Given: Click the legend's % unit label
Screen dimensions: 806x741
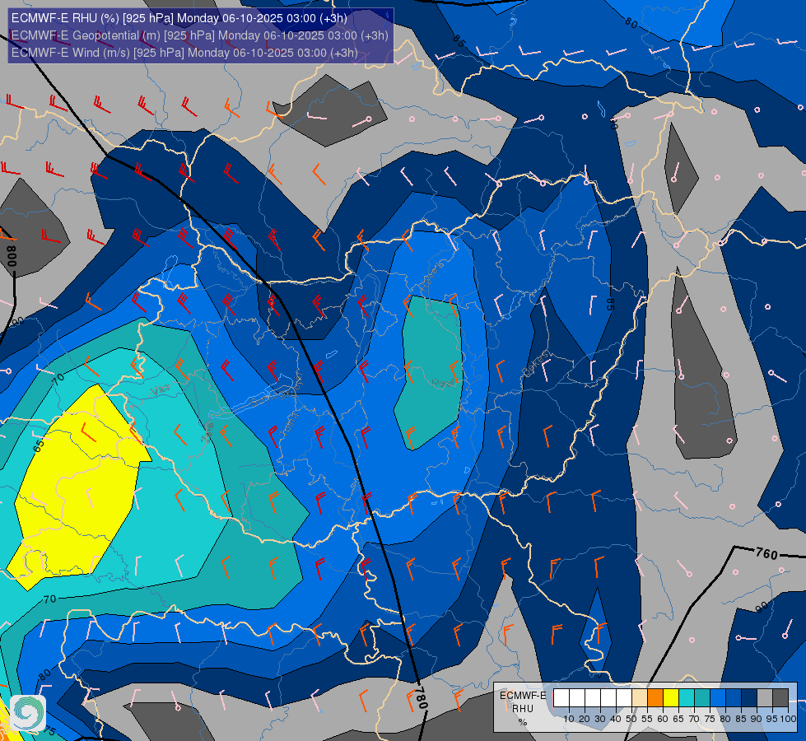Looking at the screenshot, I should (523, 722).
